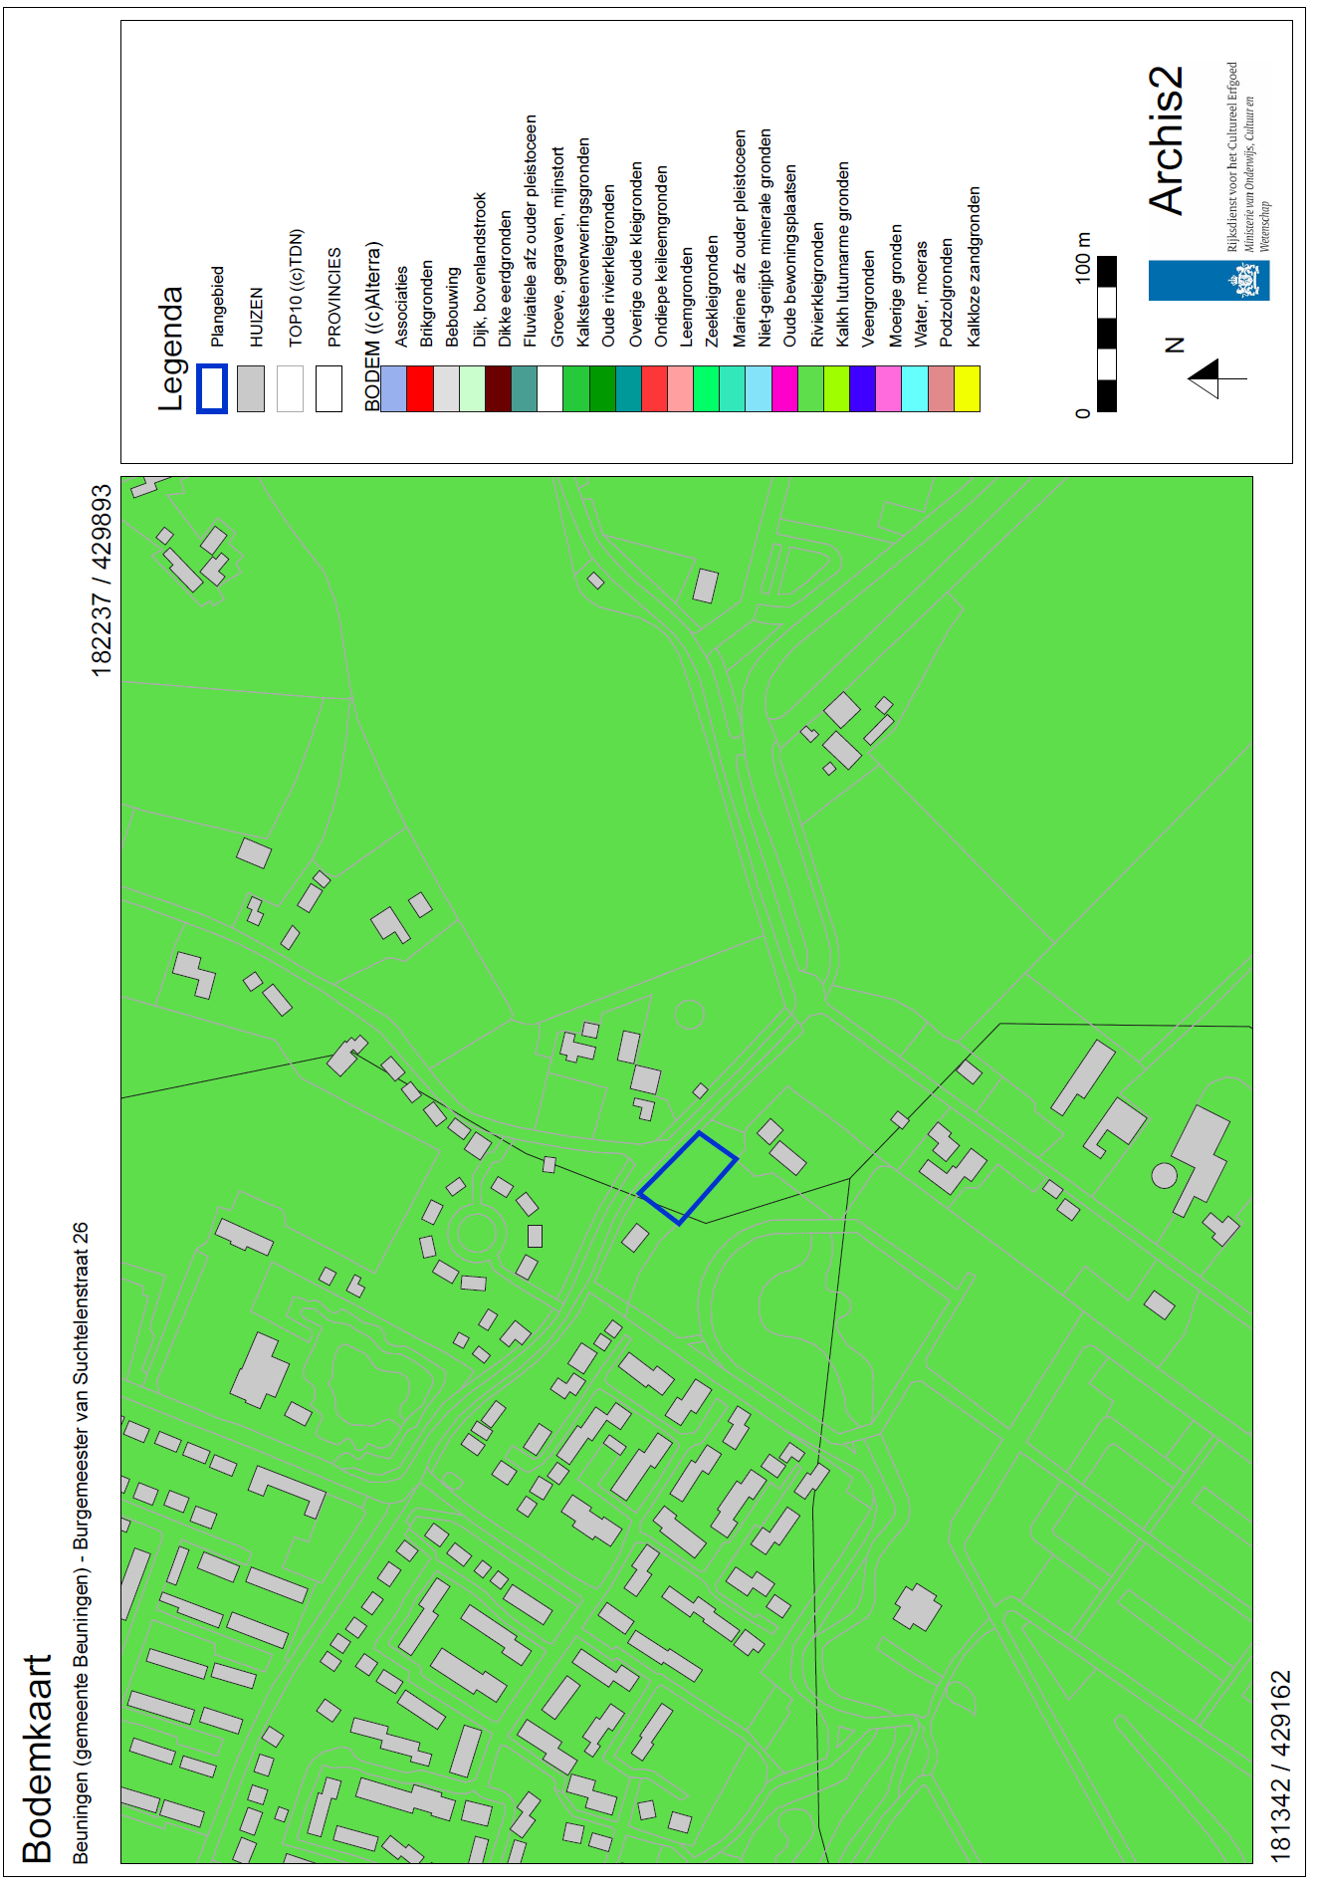Click the '182237 / 429893' coordinate text
1317x1888 pixels.
click(x=102, y=581)
